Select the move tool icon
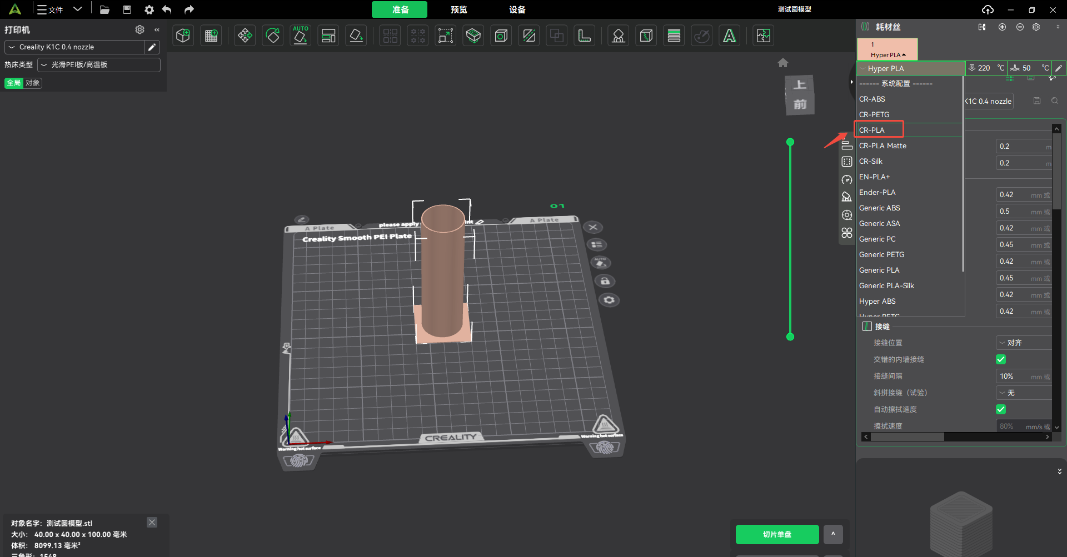1067x557 pixels. click(x=245, y=36)
